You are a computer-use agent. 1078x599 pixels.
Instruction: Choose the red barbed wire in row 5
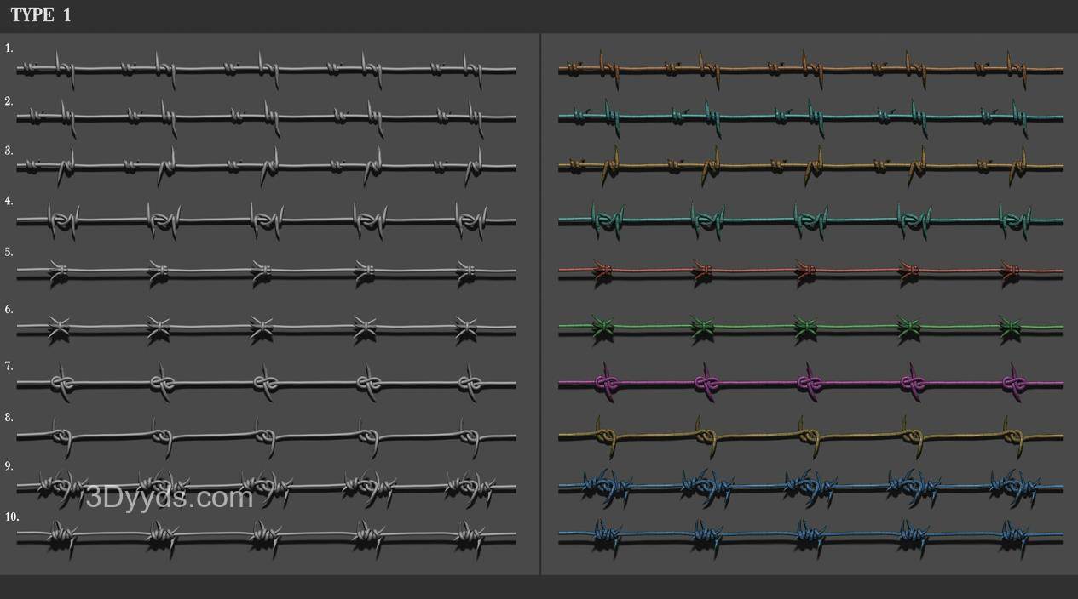coord(810,272)
